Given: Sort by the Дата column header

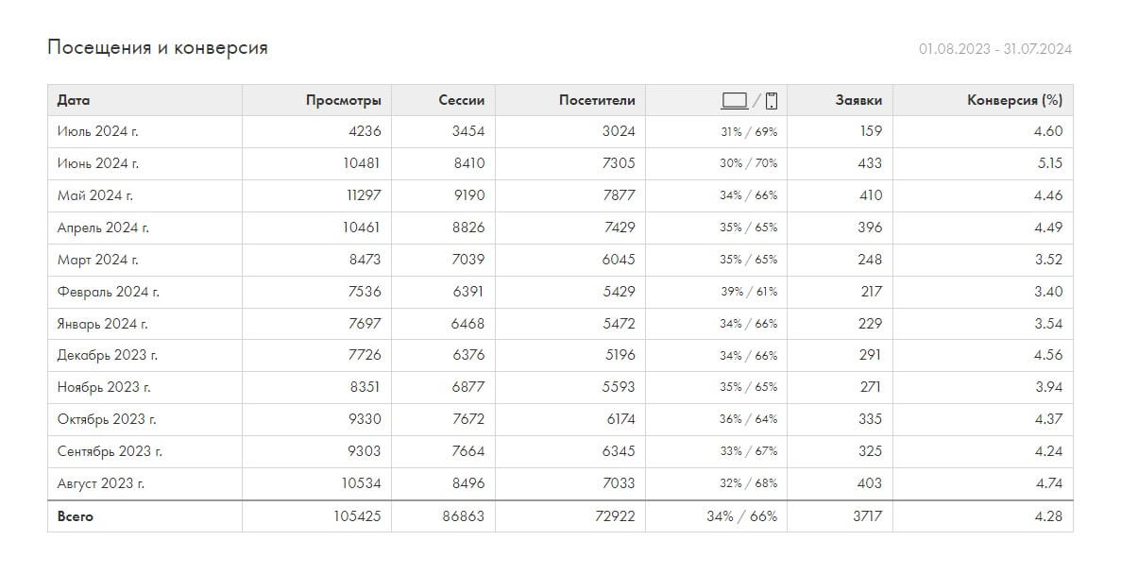Looking at the screenshot, I should coord(74,100).
